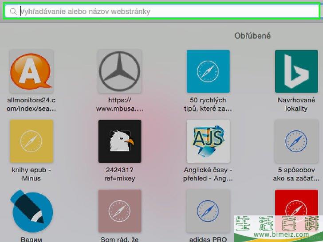Click the 'Obľúbené' heading
The width and height of the screenshot is (323, 242).
(252, 36)
